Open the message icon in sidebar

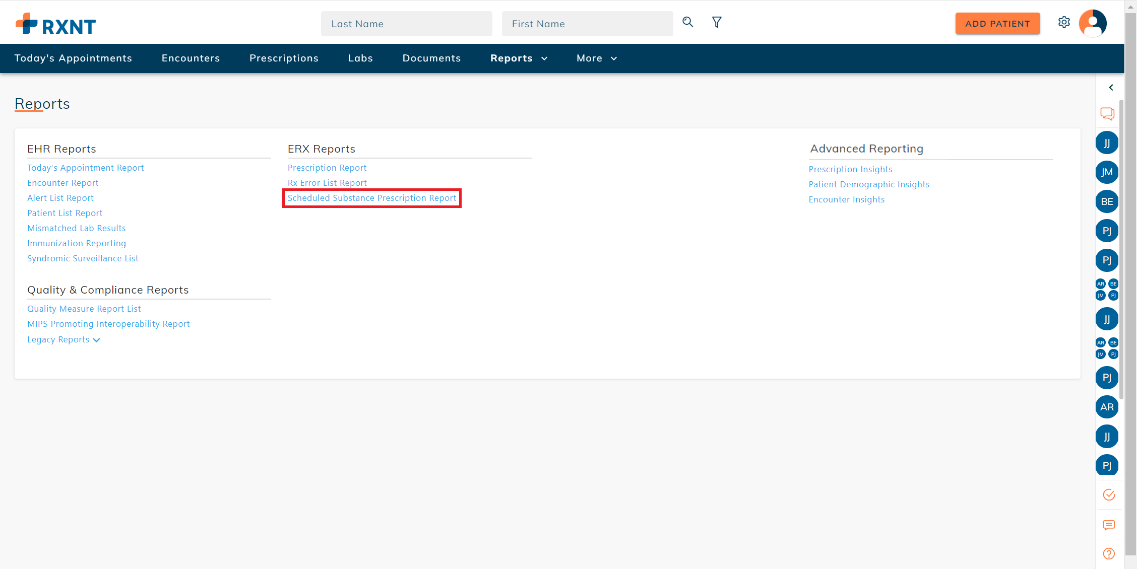(x=1109, y=525)
